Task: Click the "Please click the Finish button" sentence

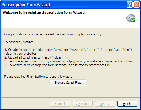Action: 39,77
